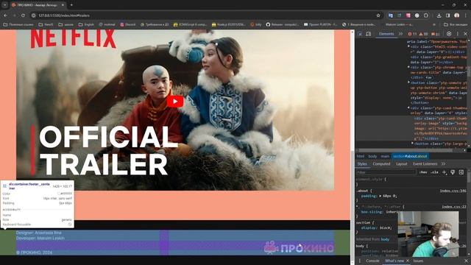Toggle the .cls classes panel
The height and width of the screenshot is (265, 471).
[434, 172]
